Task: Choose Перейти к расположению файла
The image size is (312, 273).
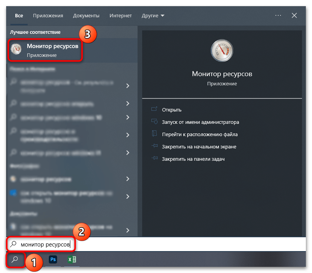Action: [x=199, y=134]
